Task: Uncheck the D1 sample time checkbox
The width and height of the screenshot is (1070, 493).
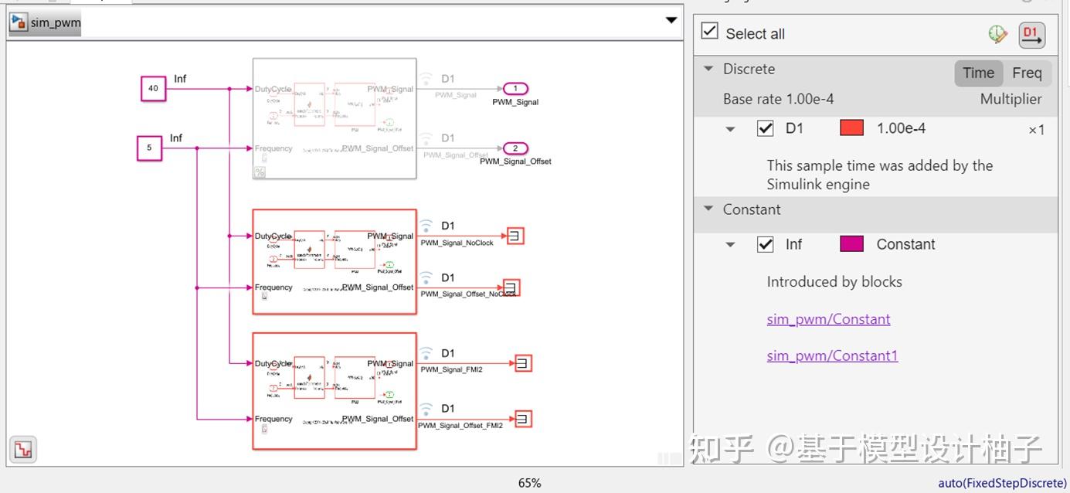Action: (766, 128)
